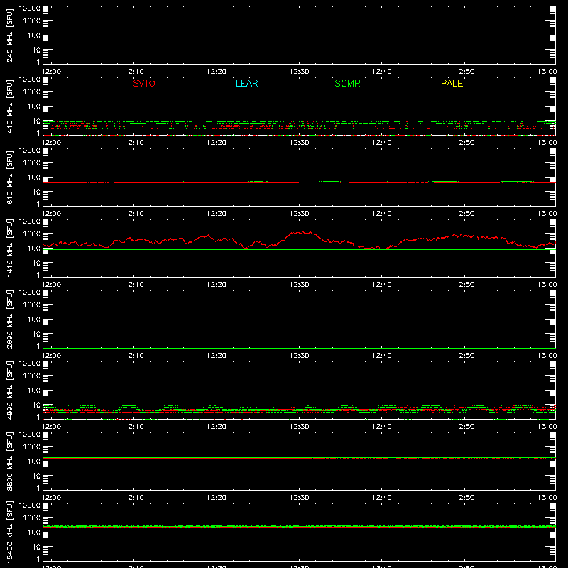This screenshot has height=568, width=568.
Task: Click the 100 y-axis value on 4995 MHz panel
Action: tap(34, 390)
